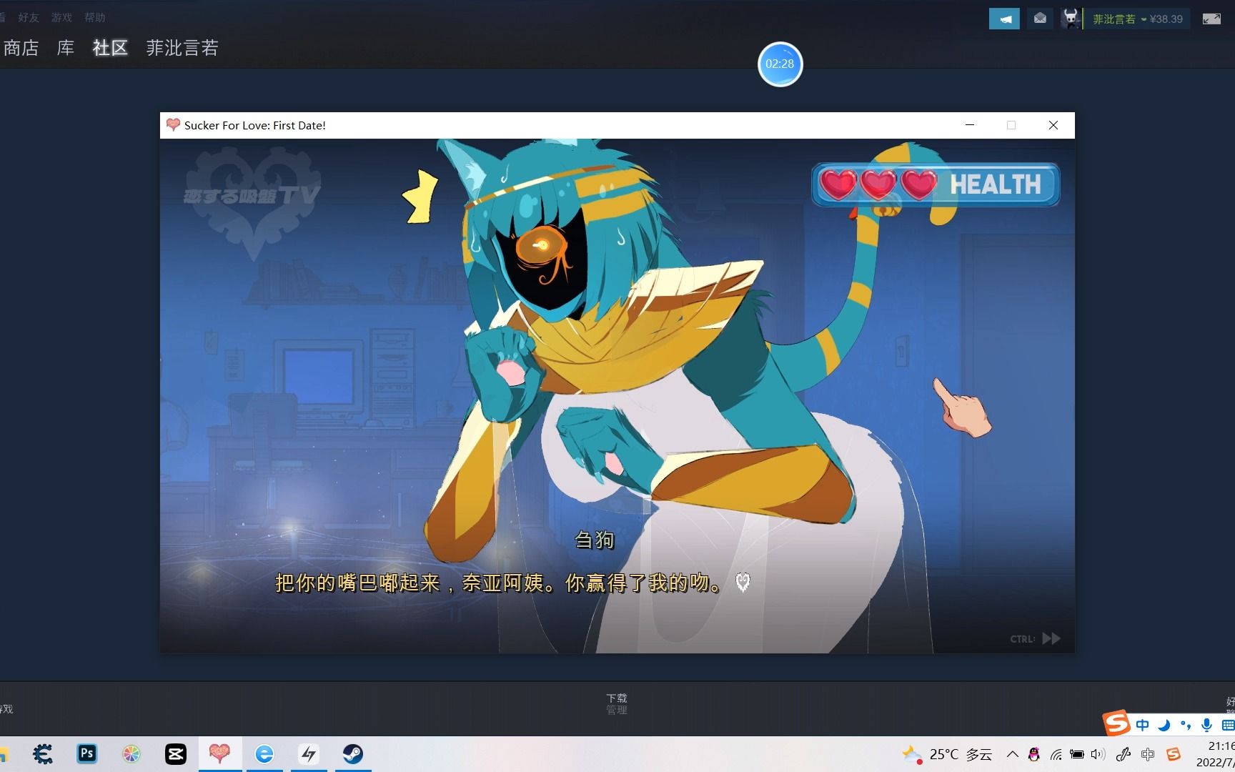This screenshot has height=772, width=1235.
Task: Open the 库 library tab
Action: click(x=66, y=48)
